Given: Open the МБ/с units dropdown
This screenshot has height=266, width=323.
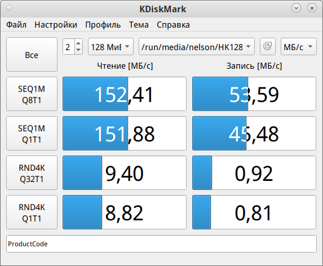Looking at the screenshot, I should [299, 47].
